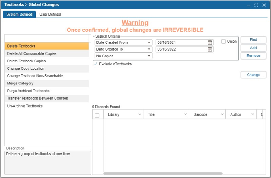Click the Change button
271x178 pixels.
[x=253, y=75]
